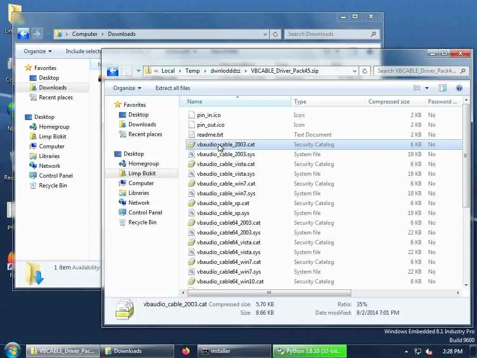The width and height of the screenshot is (477, 358).
Task: Open help in the zip window
Action: [x=459, y=88]
